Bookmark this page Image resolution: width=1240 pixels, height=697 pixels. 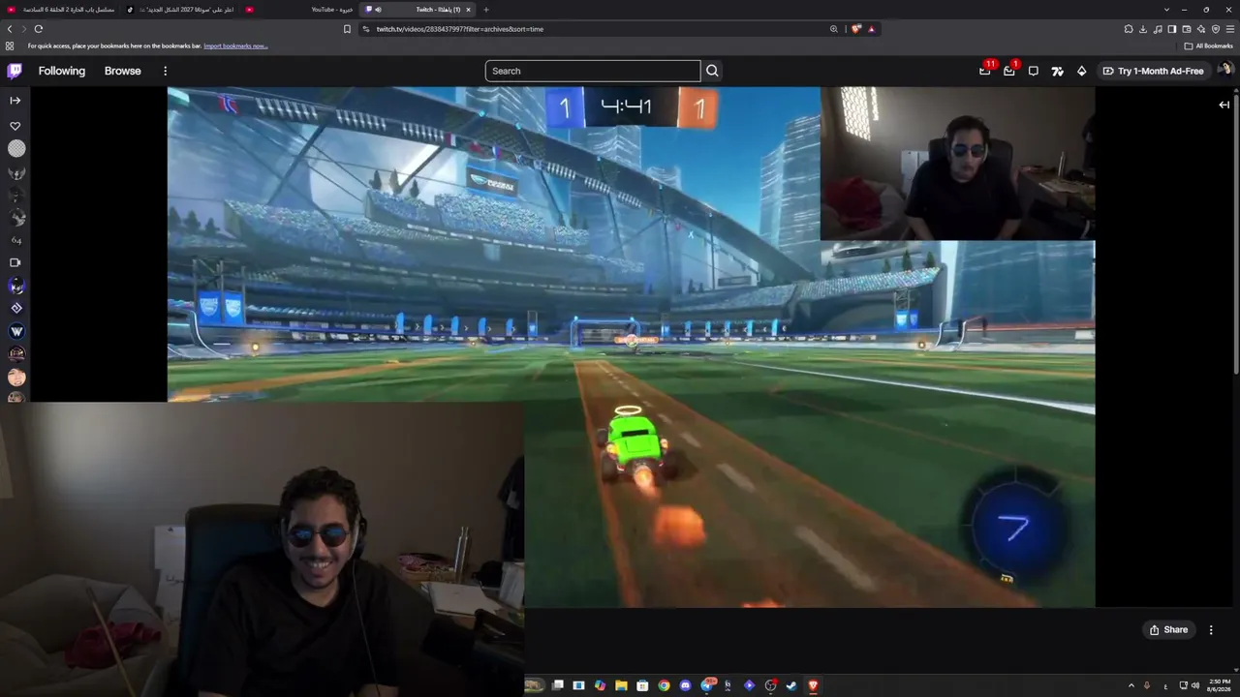(347, 29)
